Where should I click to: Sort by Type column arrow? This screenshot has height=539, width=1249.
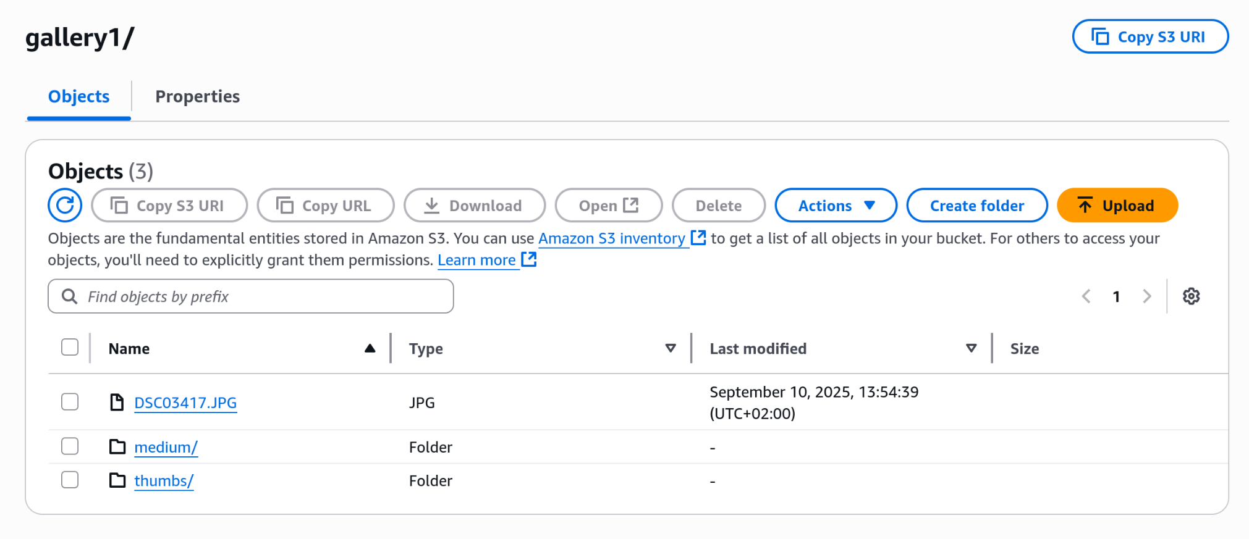tap(671, 348)
